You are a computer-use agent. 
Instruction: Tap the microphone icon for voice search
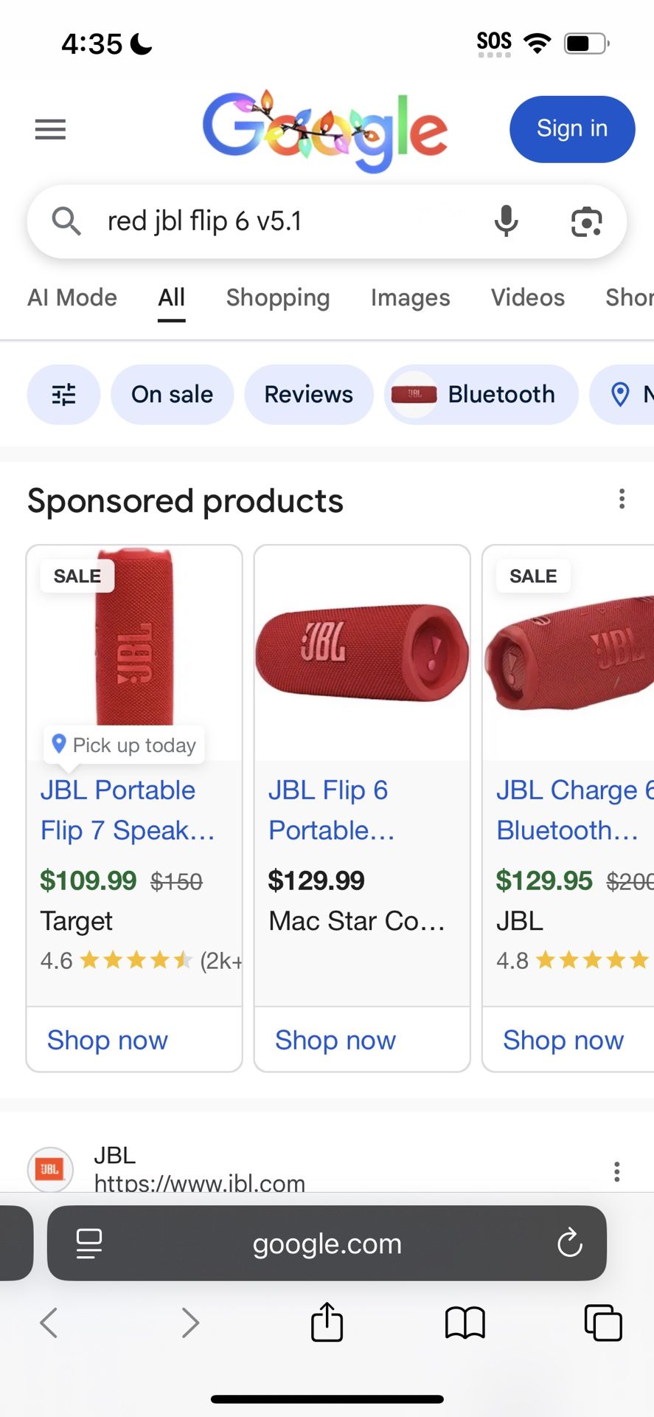(x=506, y=221)
